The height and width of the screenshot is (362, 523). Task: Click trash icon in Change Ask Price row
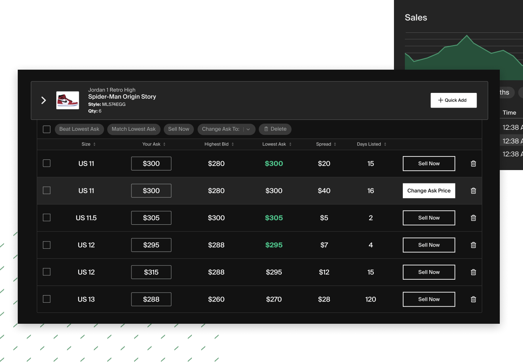pos(473,191)
